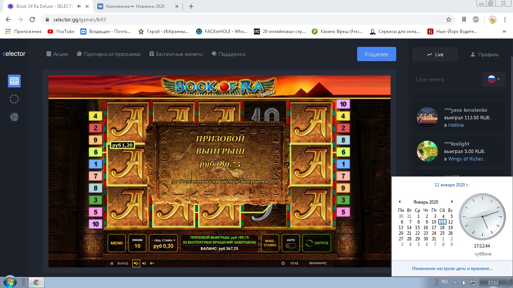Click the Book of Ra deluxe logo

pos(219,87)
